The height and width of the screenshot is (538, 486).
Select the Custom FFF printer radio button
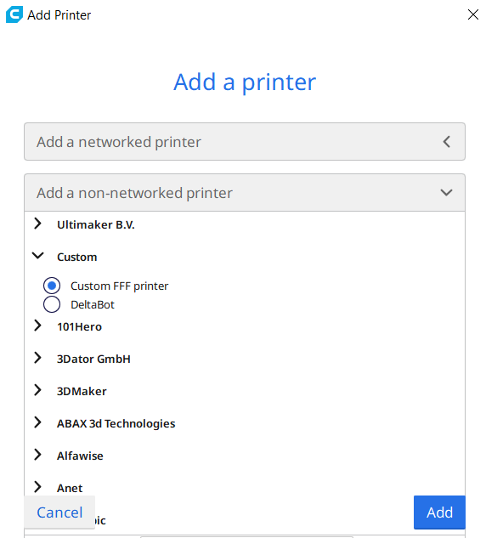[x=52, y=286]
